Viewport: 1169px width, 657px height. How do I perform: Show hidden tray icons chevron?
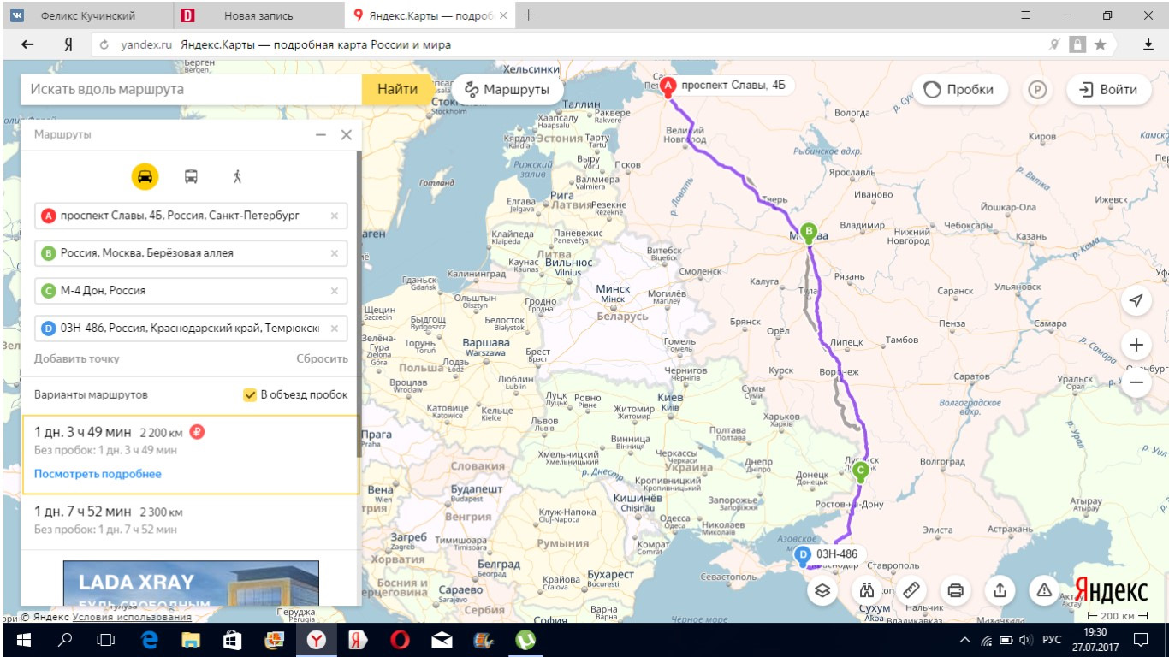[965, 640]
